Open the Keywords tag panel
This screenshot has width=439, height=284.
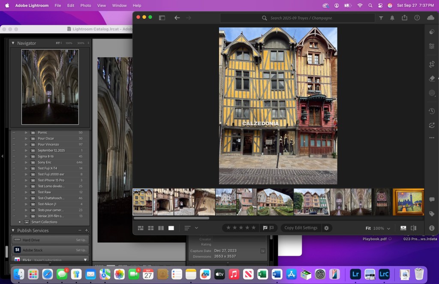point(432,214)
